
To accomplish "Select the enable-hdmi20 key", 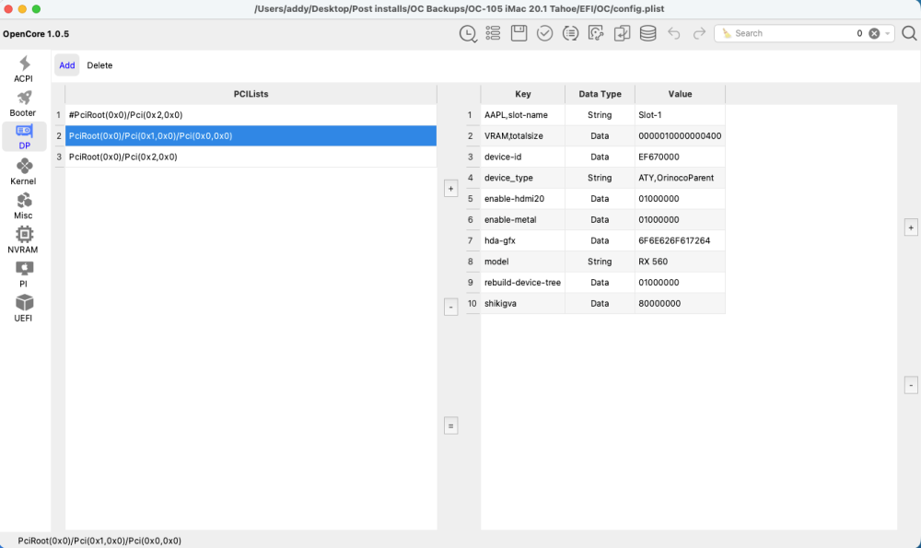I will [523, 199].
